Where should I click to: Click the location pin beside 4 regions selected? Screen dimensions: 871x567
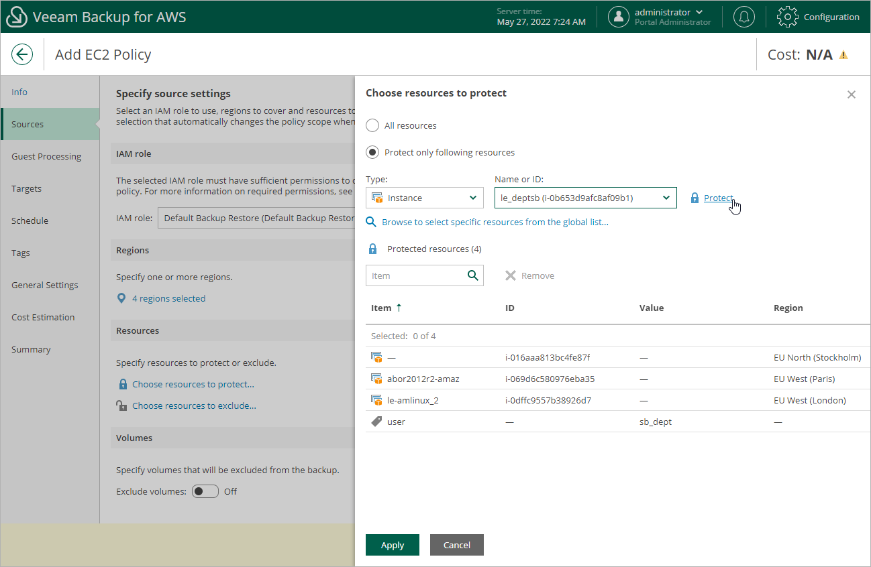[121, 298]
